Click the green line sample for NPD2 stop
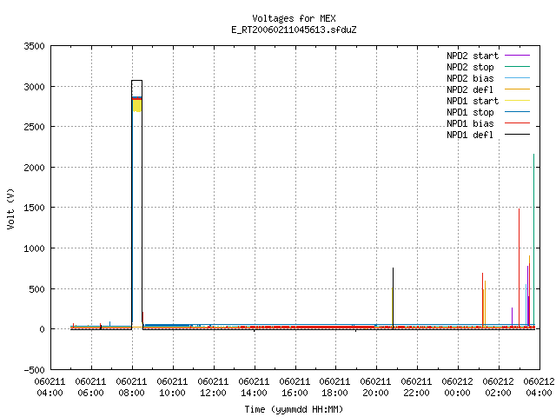Image resolution: width=556 pixels, height=417 pixels. 518,67
